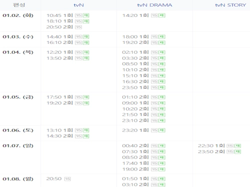The width and height of the screenshot is (250, 187).
Task: Click tvN DRAMA 03:30 2회 entry
Action: click(x=143, y=58)
